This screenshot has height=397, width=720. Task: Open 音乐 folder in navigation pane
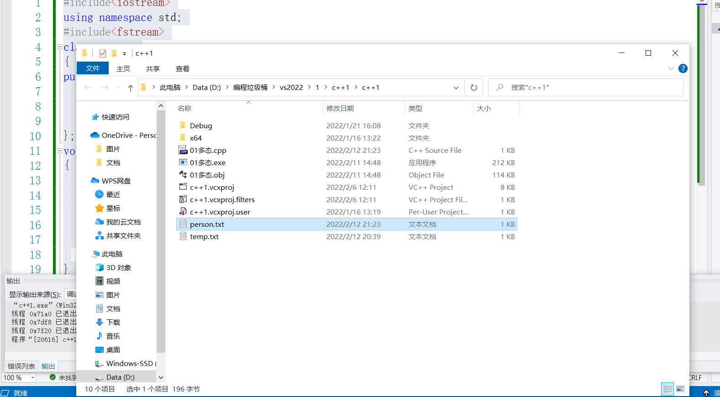[x=113, y=336]
